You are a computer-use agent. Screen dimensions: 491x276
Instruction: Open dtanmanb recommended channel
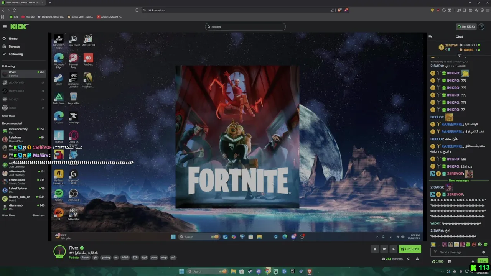[x=23, y=207]
